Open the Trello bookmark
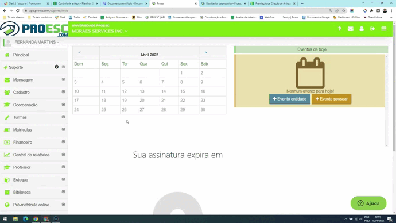The height and width of the screenshot is (223, 396). click(x=75, y=17)
